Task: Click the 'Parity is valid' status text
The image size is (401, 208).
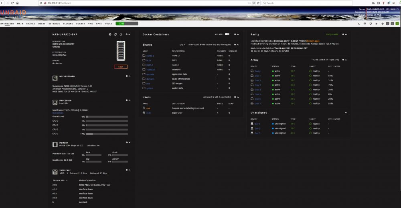Action: pos(332,34)
